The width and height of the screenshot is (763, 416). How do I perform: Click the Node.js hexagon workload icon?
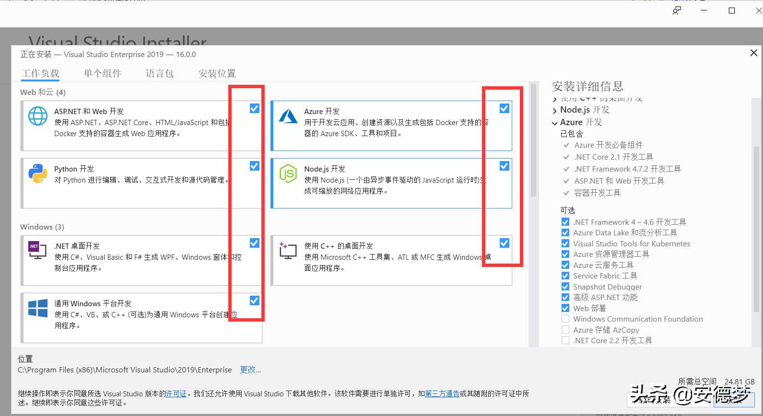tap(288, 173)
